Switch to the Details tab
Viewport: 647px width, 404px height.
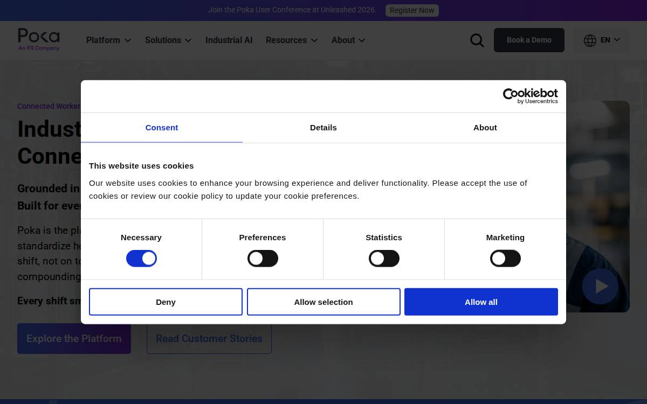click(323, 128)
